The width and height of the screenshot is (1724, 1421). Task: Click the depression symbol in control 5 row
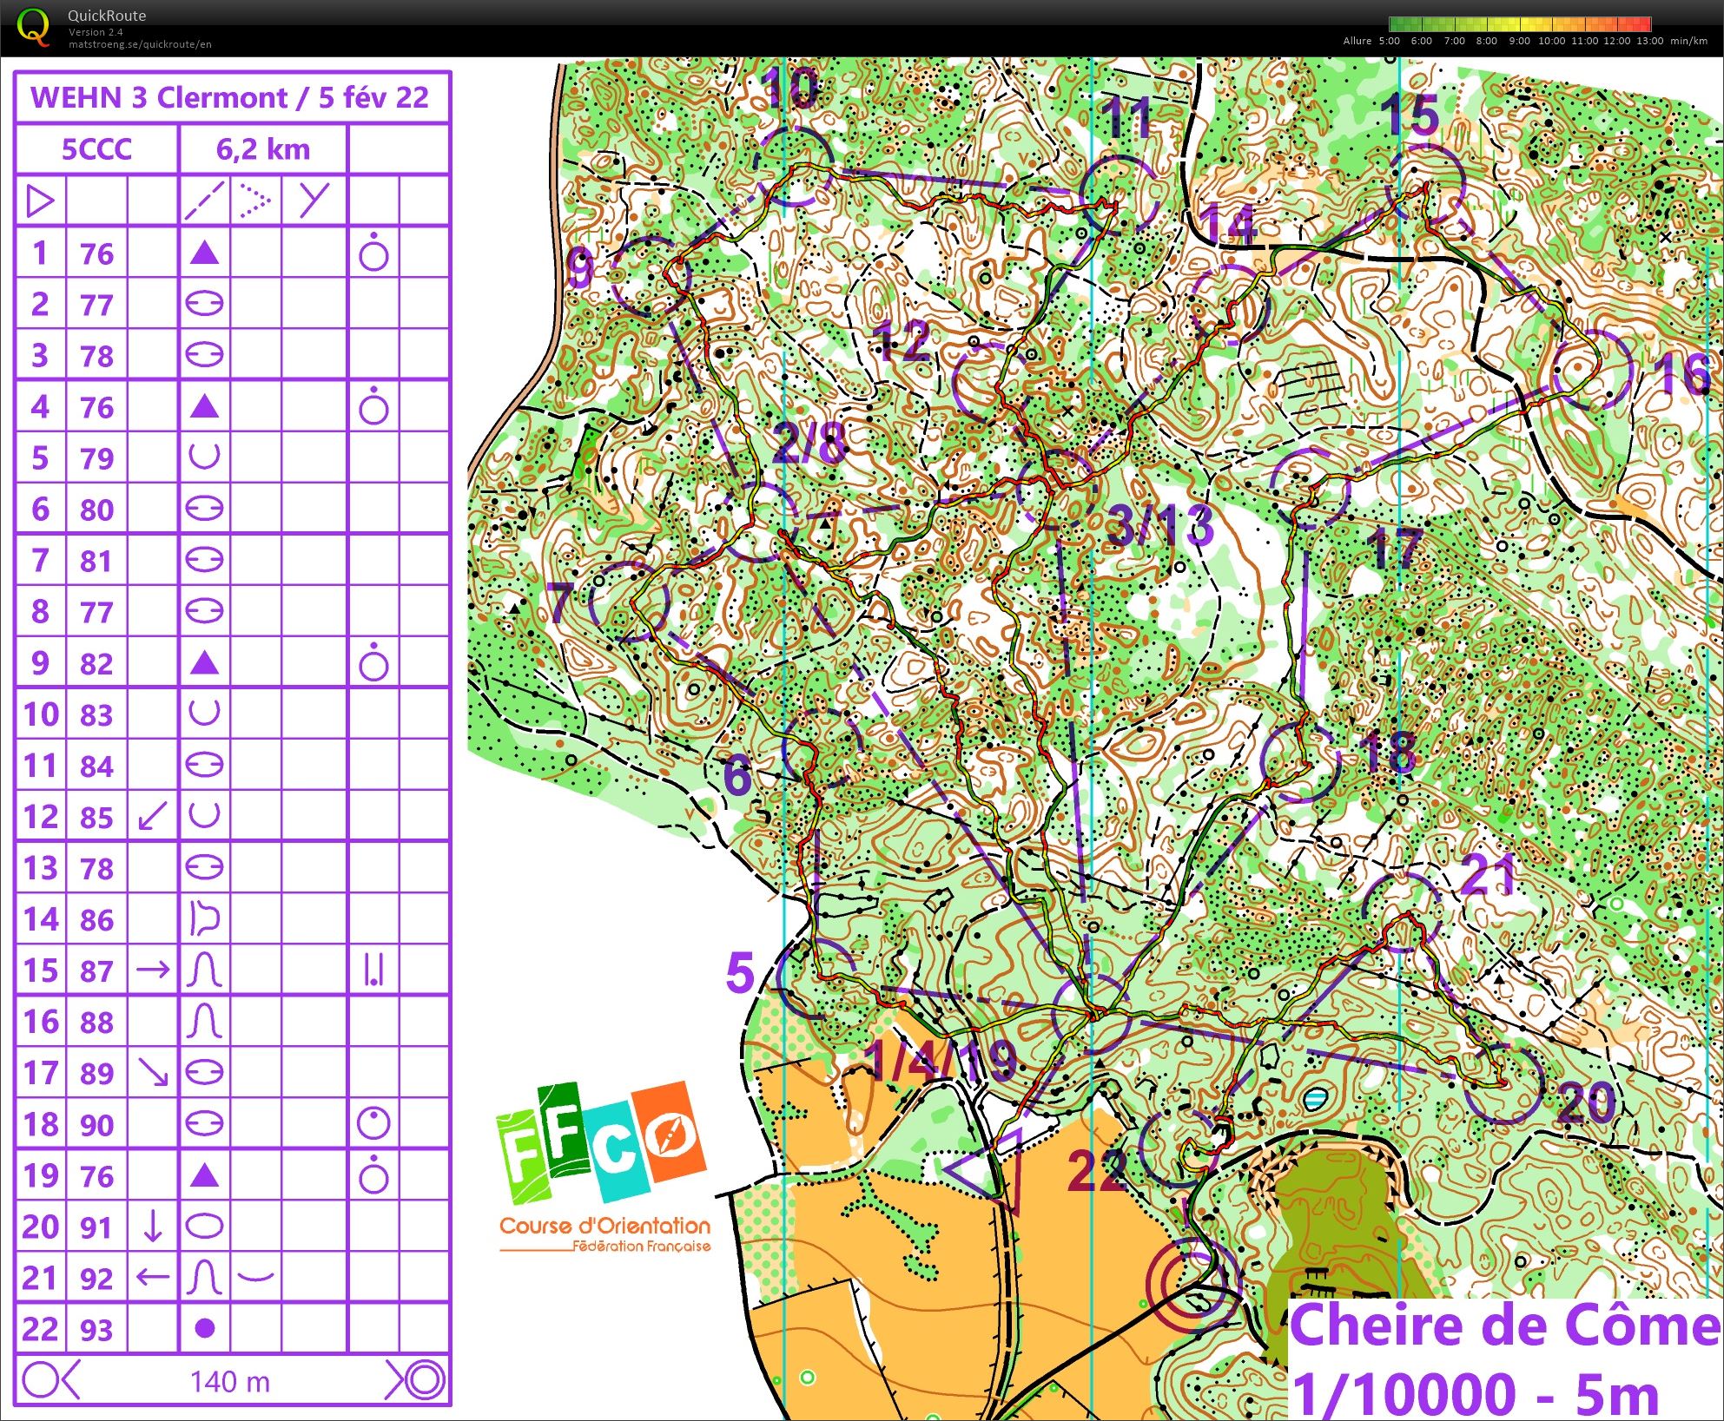pos(204,457)
